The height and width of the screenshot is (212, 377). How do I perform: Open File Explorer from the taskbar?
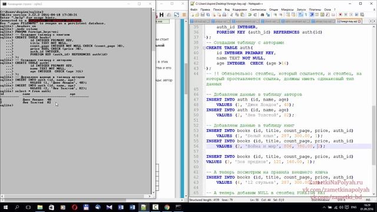point(40,207)
